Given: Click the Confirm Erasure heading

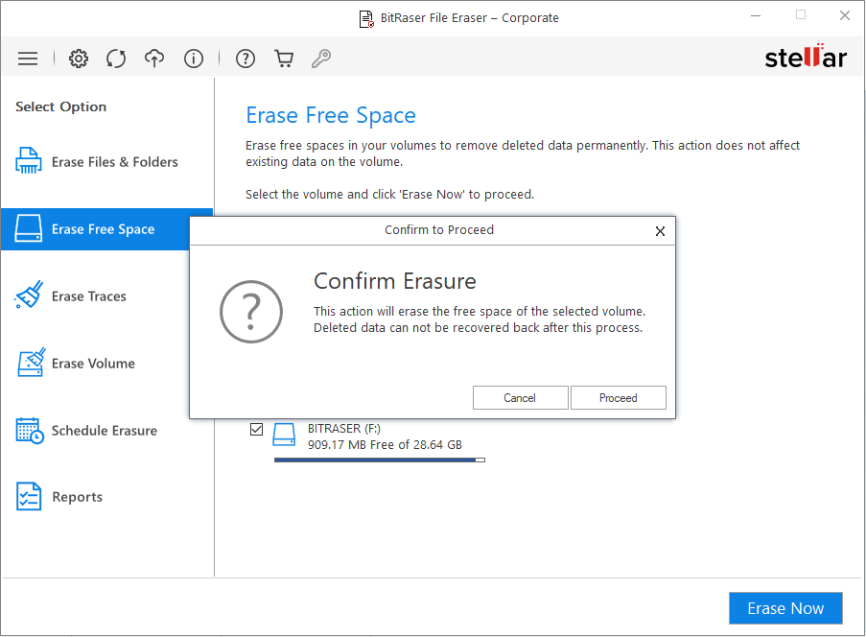Looking at the screenshot, I should pos(395,281).
